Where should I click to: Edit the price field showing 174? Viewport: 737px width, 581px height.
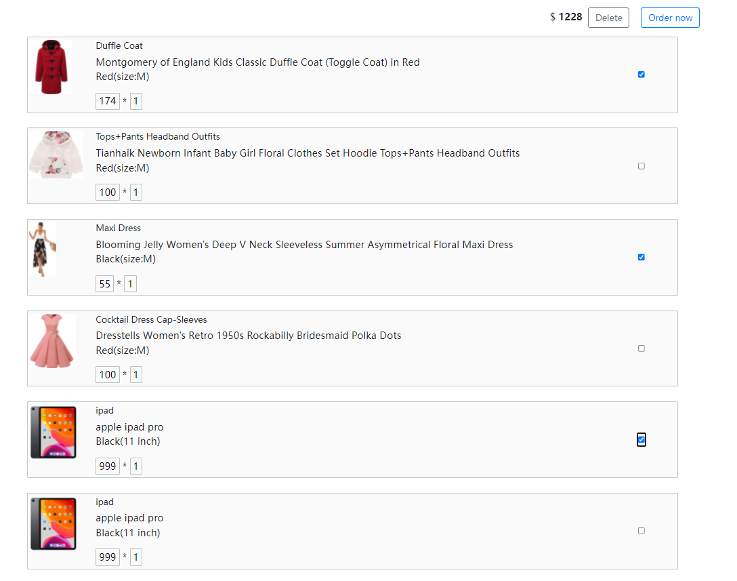[107, 100]
